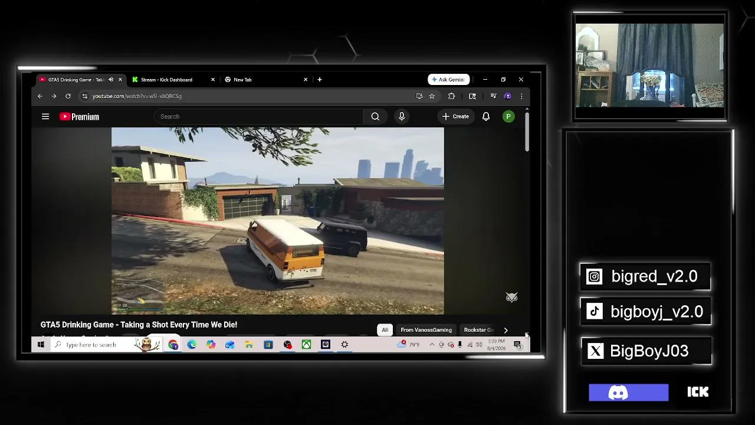Click the Discord logo badge in overlay
This screenshot has height=425, width=755.
coord(629,393)
